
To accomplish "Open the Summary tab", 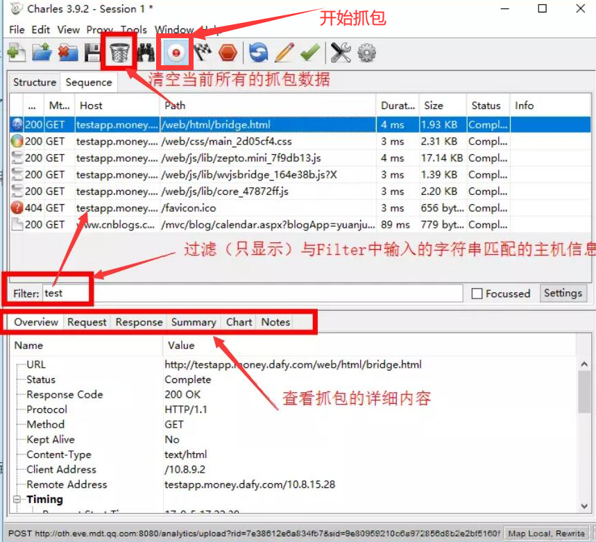I will pyautogui.click(x=194, y=322).
